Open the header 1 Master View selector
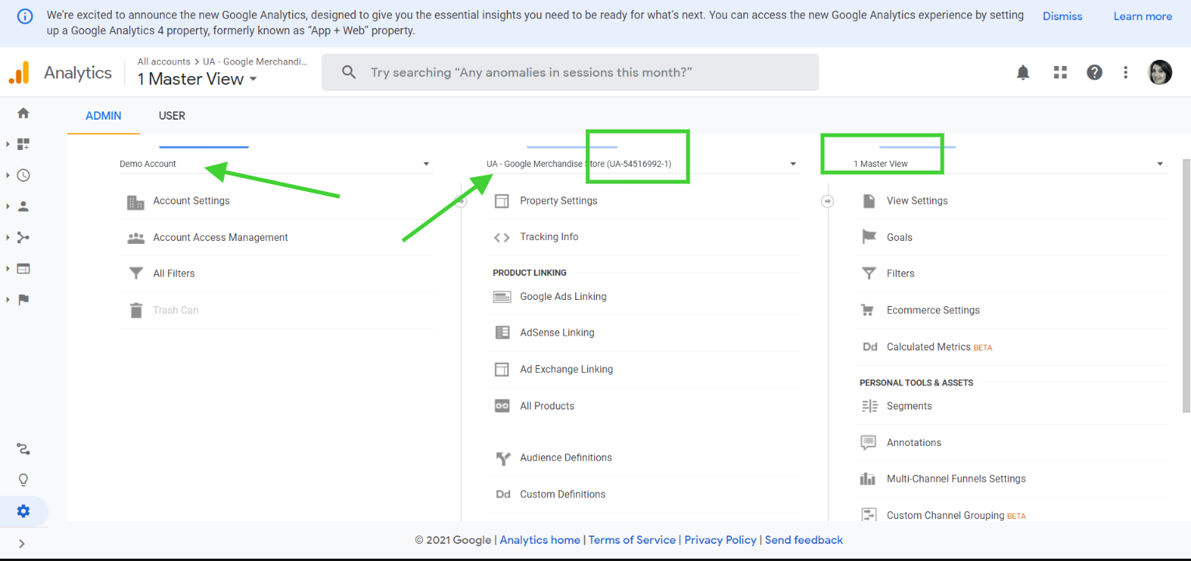Screen dimensions: 1191x561 pyautogui.click(x=197, y=78)
